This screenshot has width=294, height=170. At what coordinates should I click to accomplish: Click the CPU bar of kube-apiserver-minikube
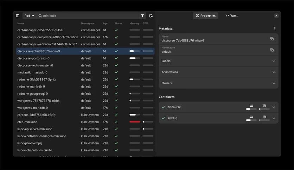click(x=148, y=129)
